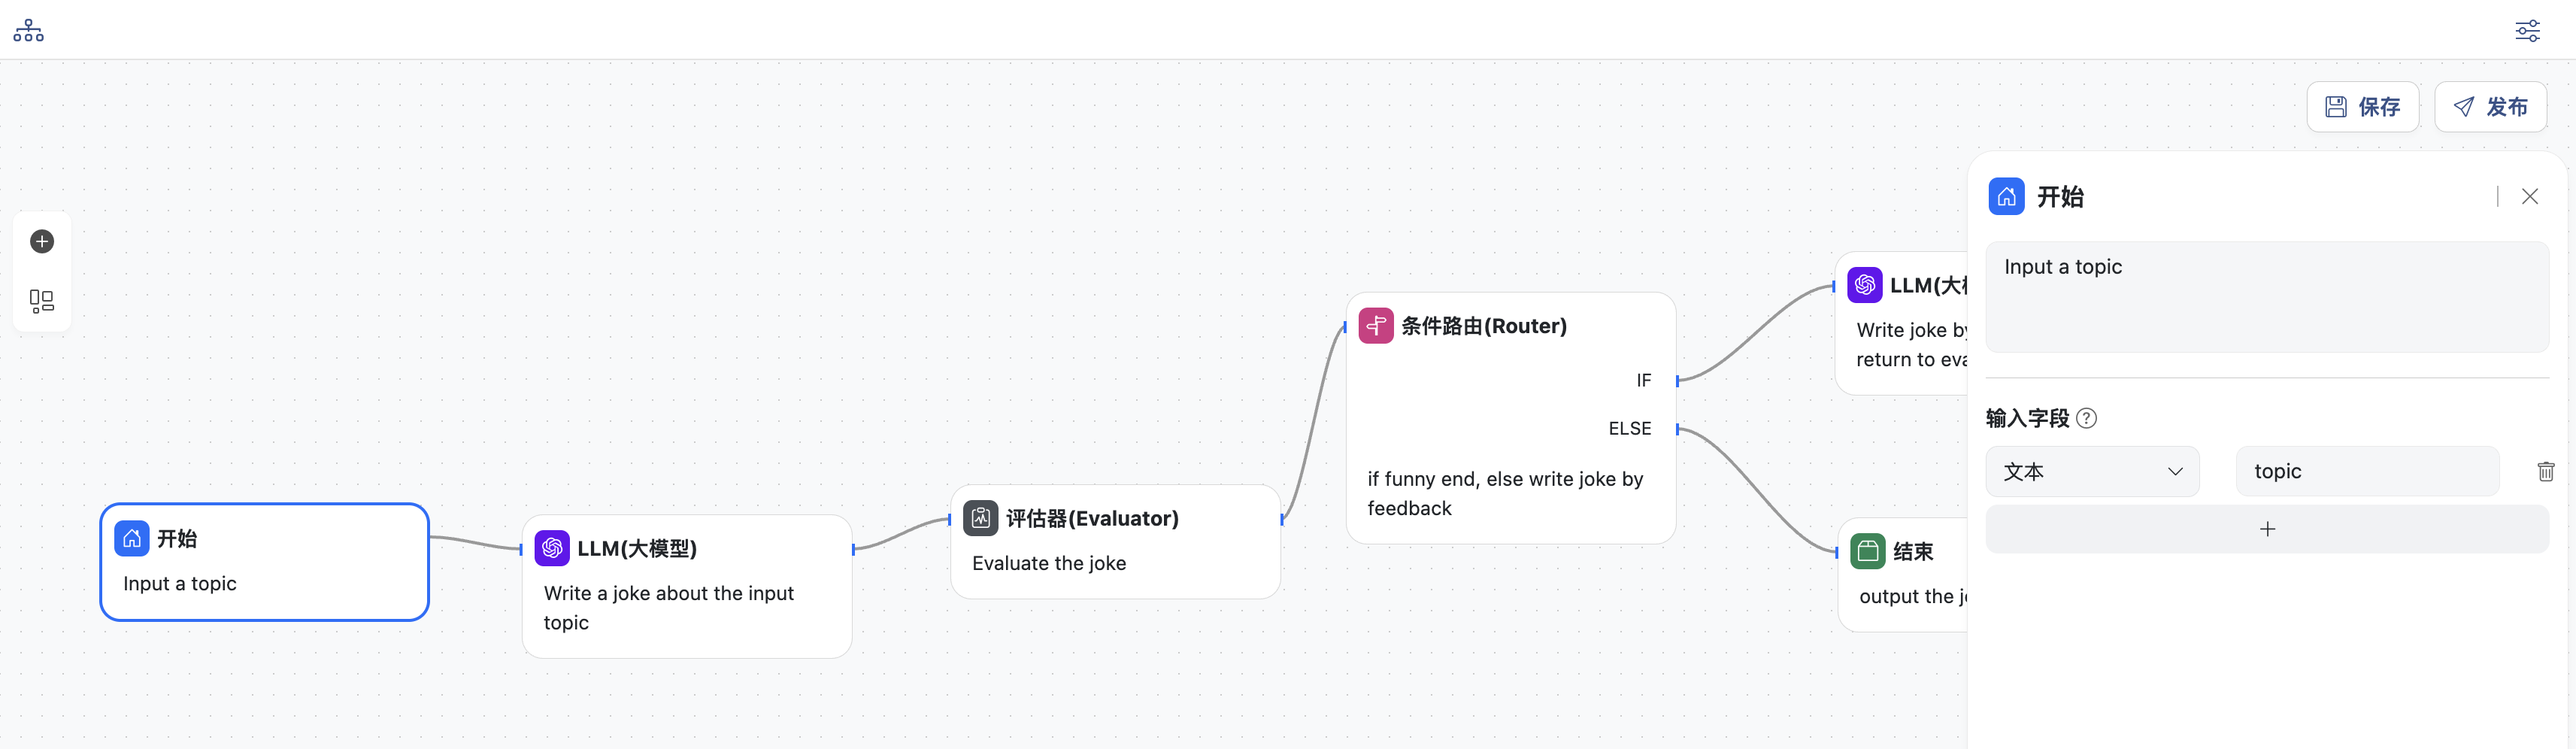Viewport: 2576px width, 749px height.
Task: Delete the topic input field with trash icon
Action: (2545, 471)
